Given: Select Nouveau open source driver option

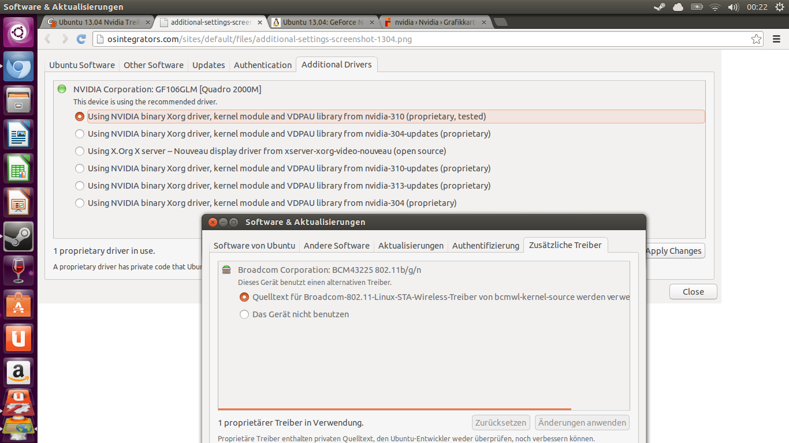Looking at the screenshot, I should tap(80, 151).
